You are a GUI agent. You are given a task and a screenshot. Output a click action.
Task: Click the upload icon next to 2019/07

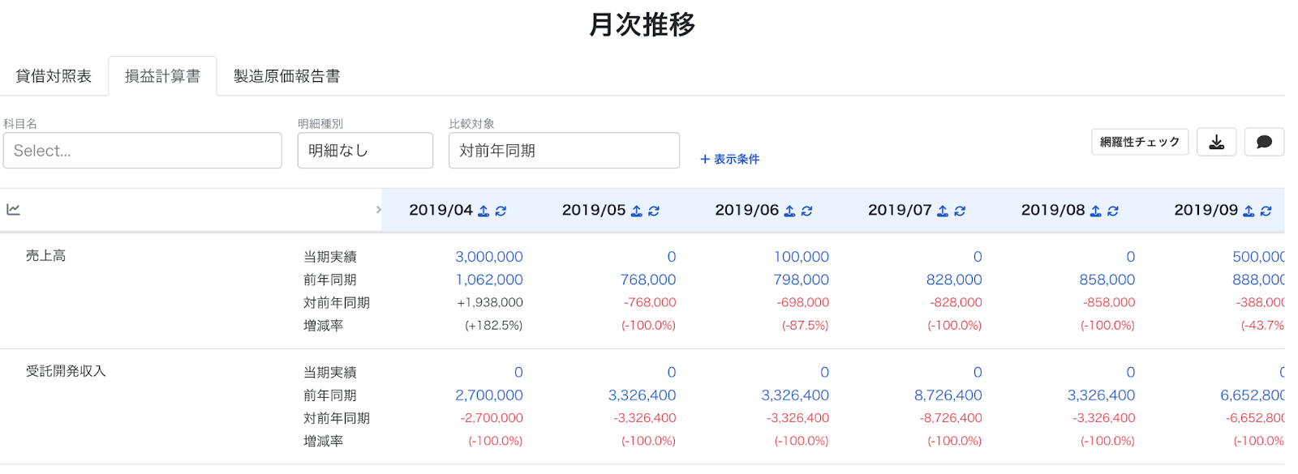[x=943, y=211]
